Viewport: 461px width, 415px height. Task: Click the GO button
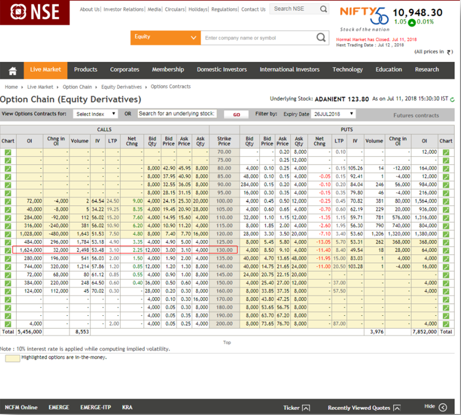(x=236, y=115)
